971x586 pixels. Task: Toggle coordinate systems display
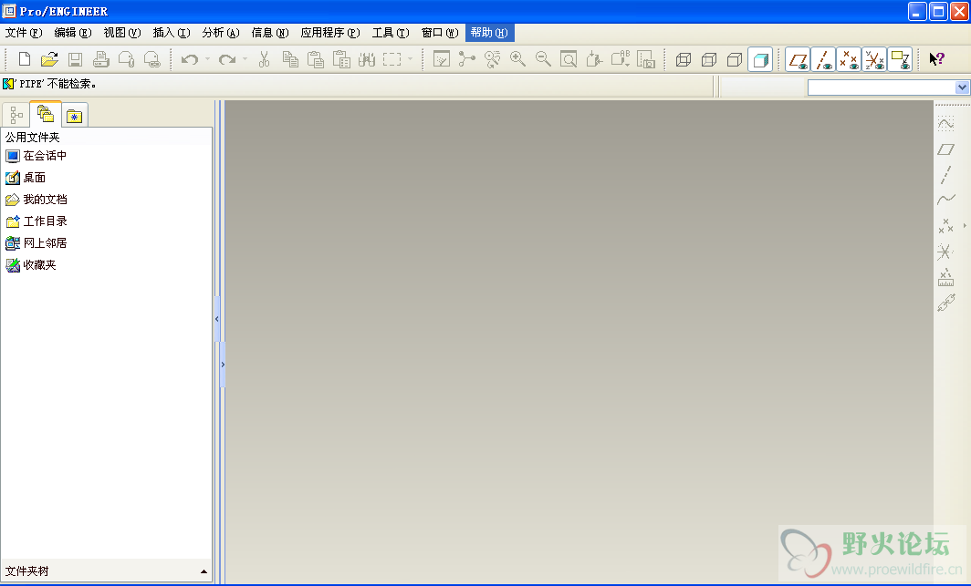click(x=874, y=59)
